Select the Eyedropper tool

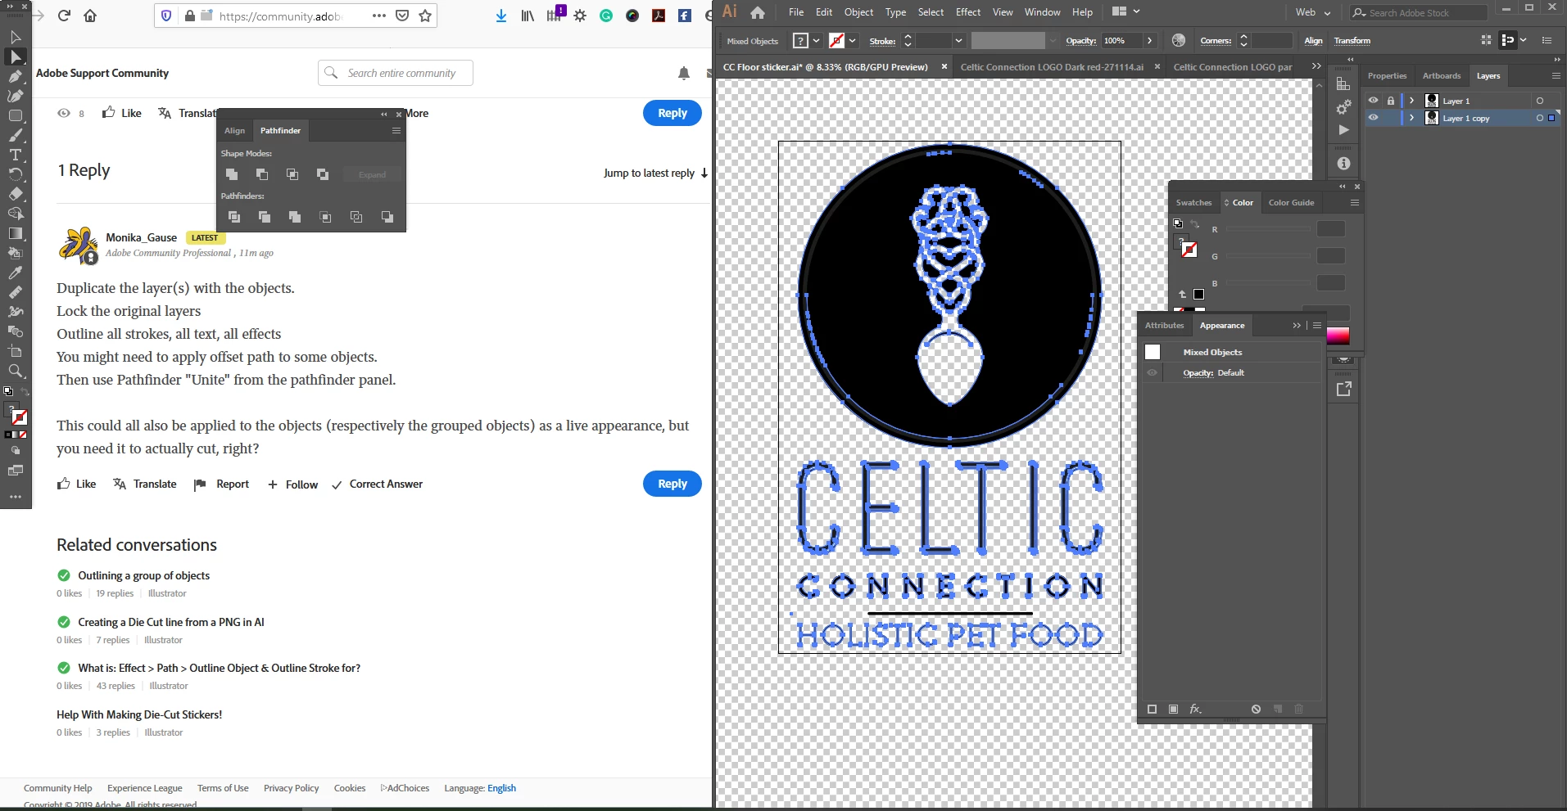[x=16, y=273]
